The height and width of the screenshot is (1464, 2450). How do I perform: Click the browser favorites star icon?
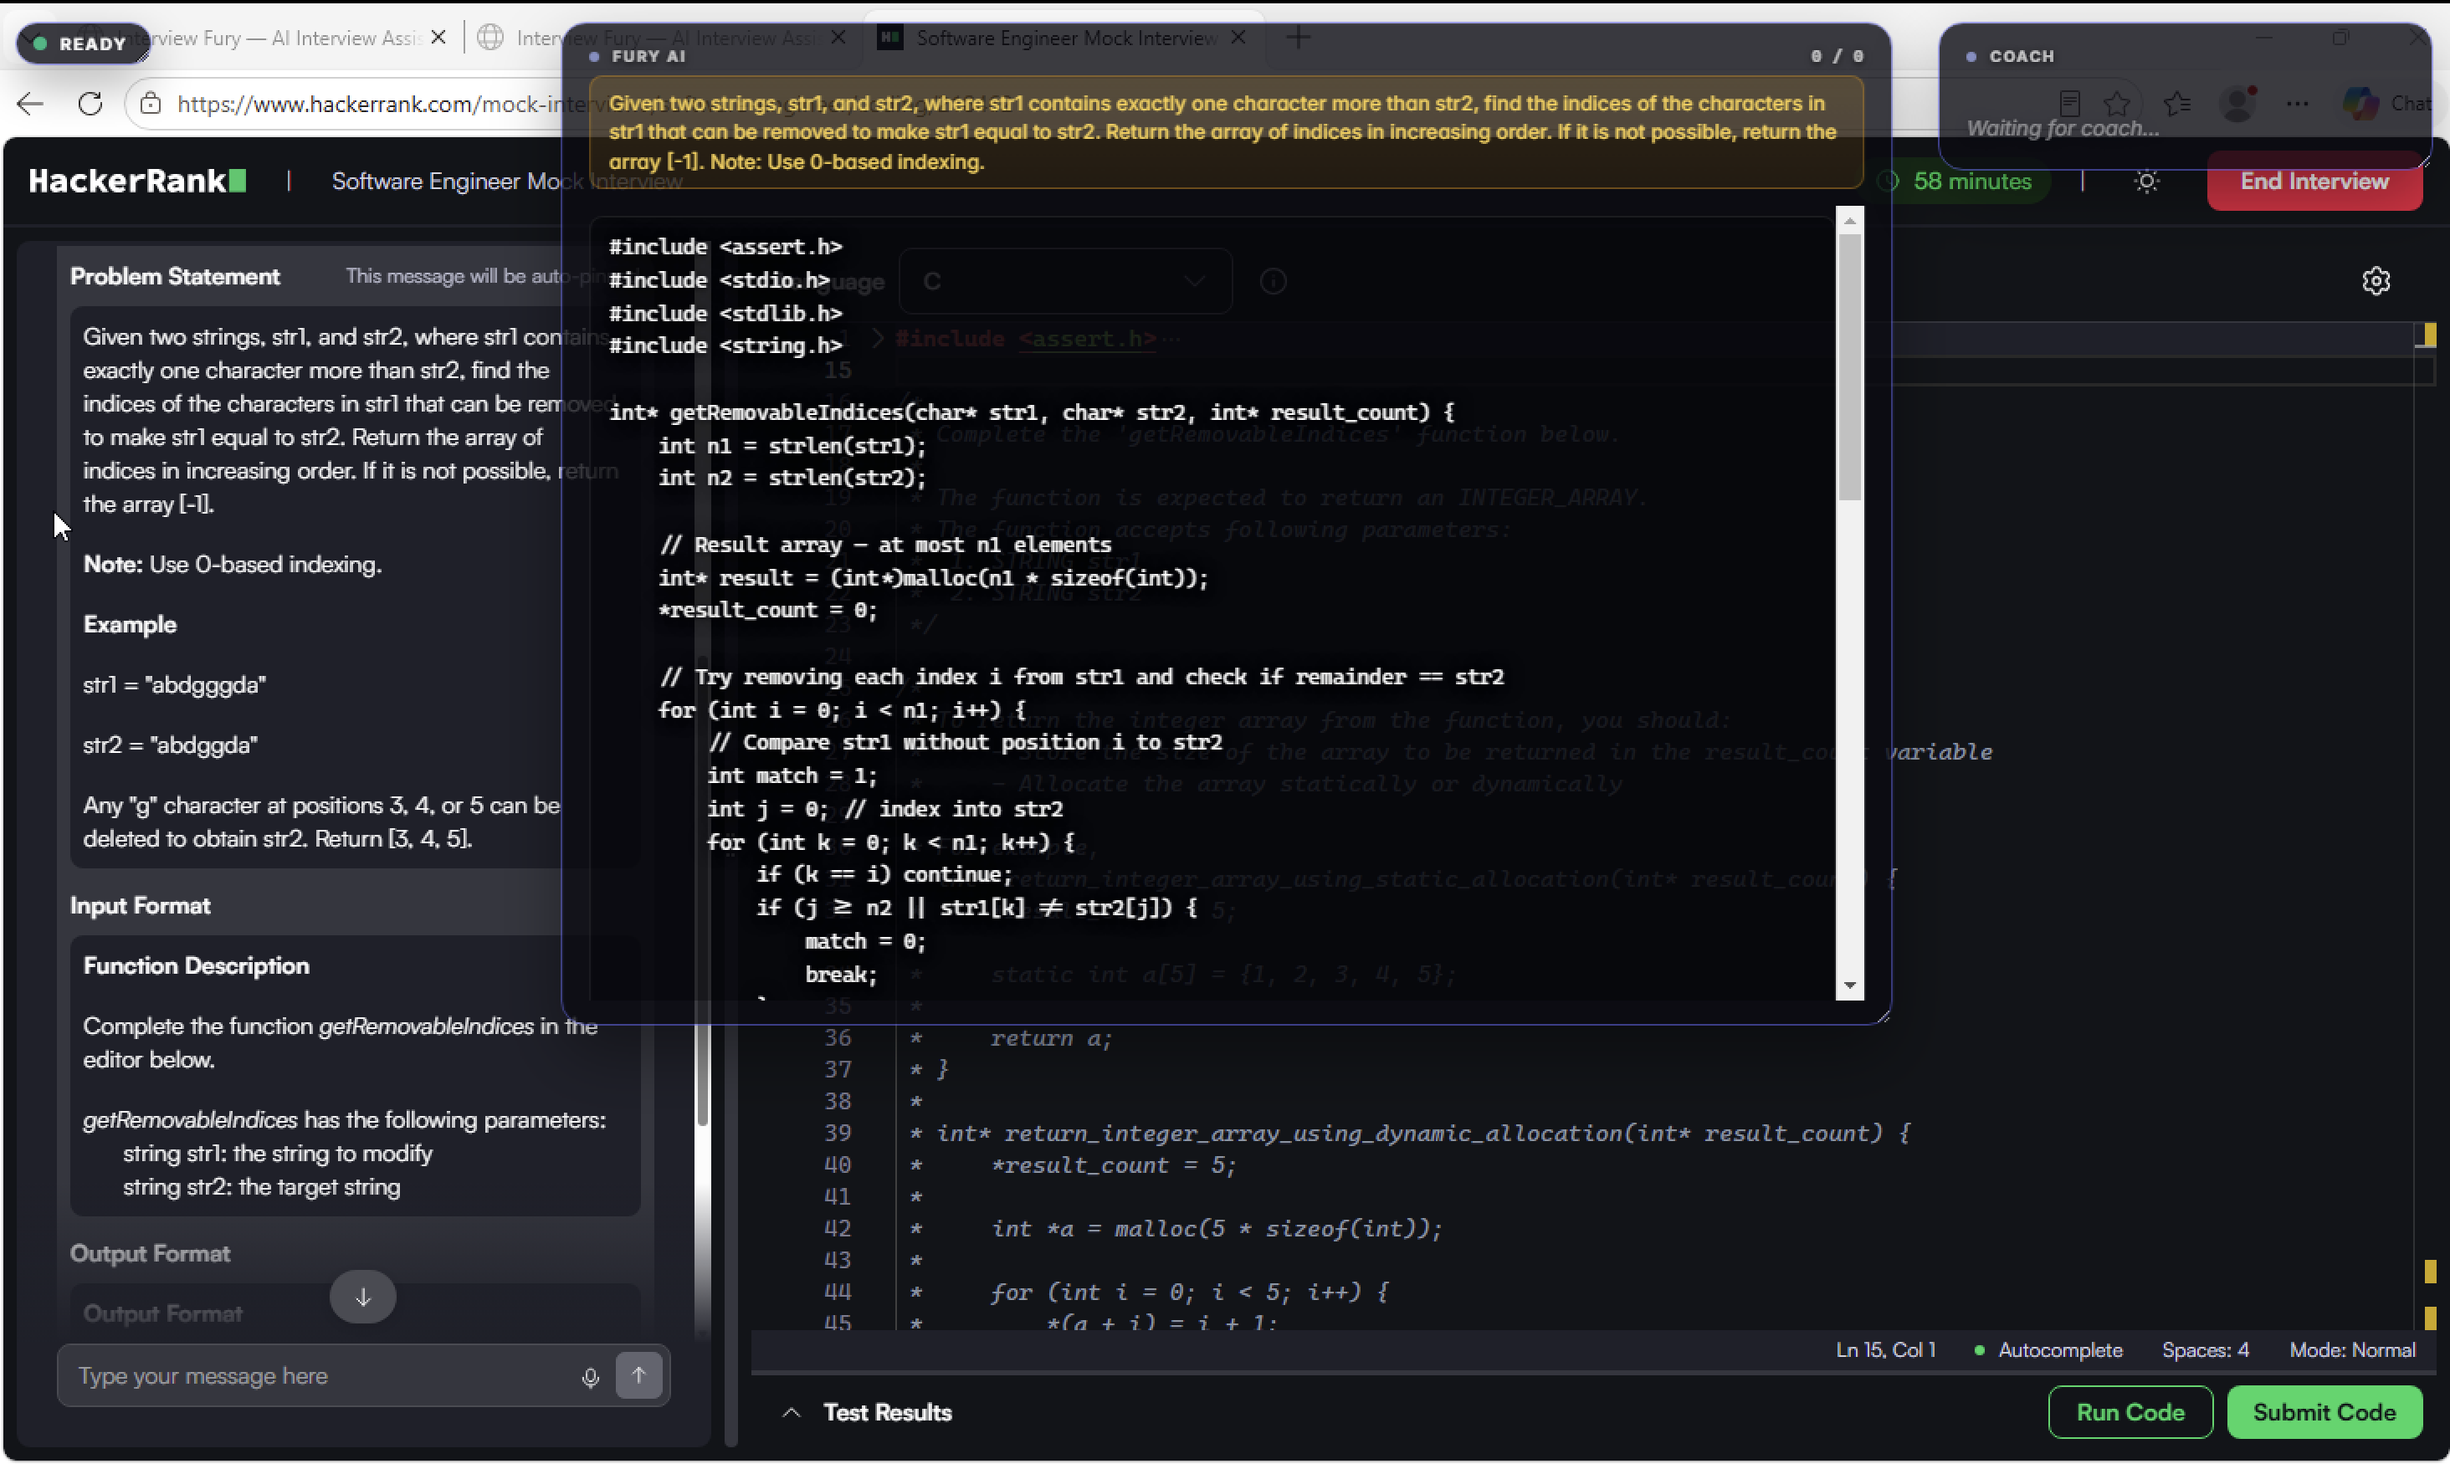(x=2116, y=104)
